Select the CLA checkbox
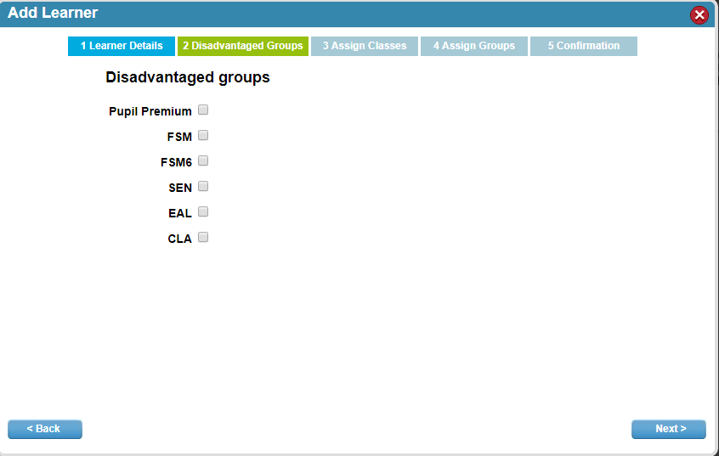Screen dimensions: 719x456 [203, 237]
